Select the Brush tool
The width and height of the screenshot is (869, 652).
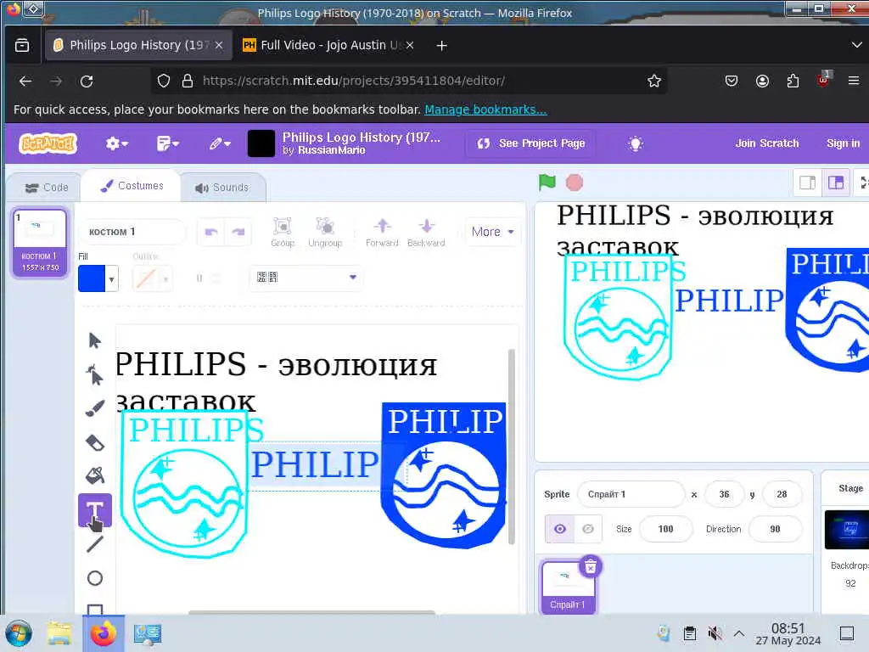pyautogui.click(x=95, y=408)
